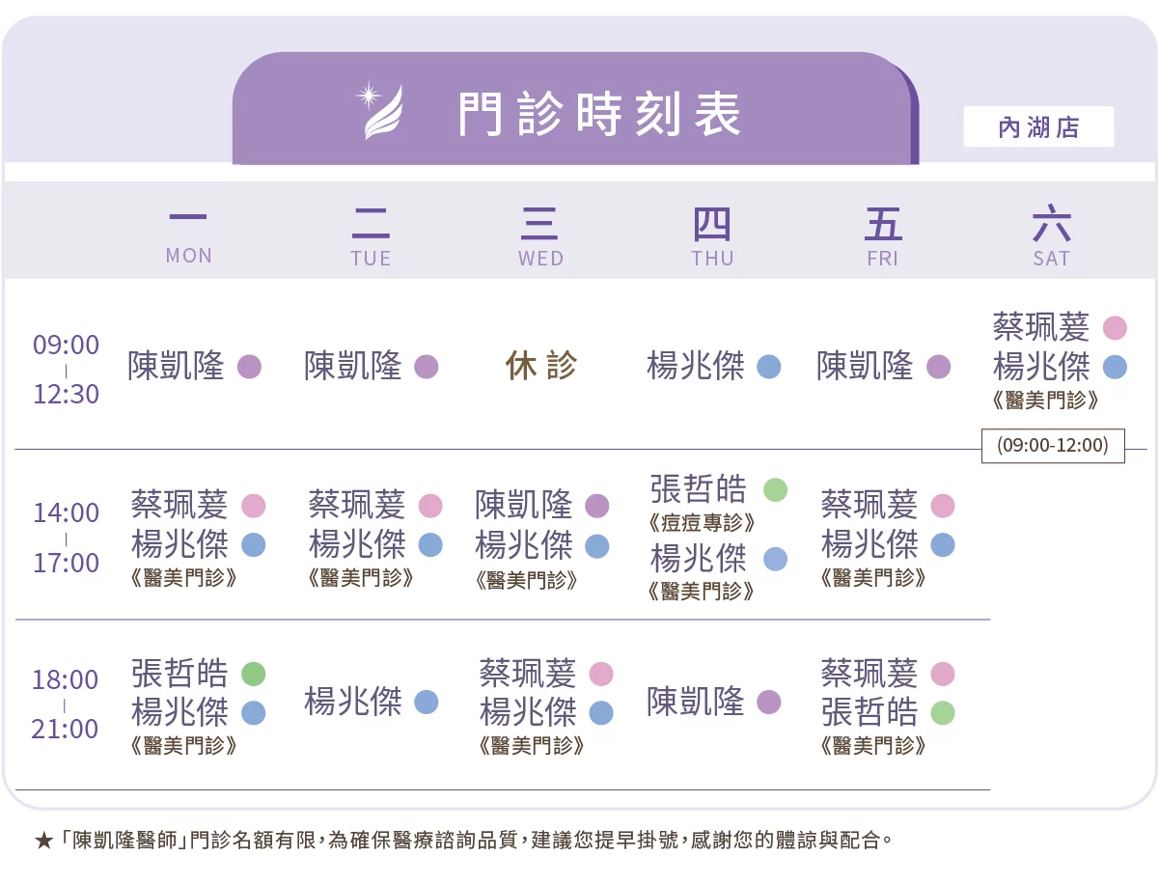Image resolution: width=1159 pixels, height=884 pixels.
Task: Click 楊兆傑 in Monday 14:00-17:00 slot
Action: (179, 544)
